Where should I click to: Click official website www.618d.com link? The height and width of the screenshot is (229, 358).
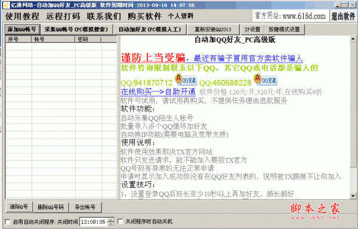[291, 16]
